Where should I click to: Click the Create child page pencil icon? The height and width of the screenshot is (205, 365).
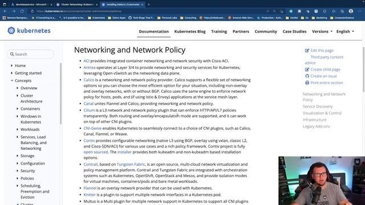pyautogui.click(x=307, y=69)
